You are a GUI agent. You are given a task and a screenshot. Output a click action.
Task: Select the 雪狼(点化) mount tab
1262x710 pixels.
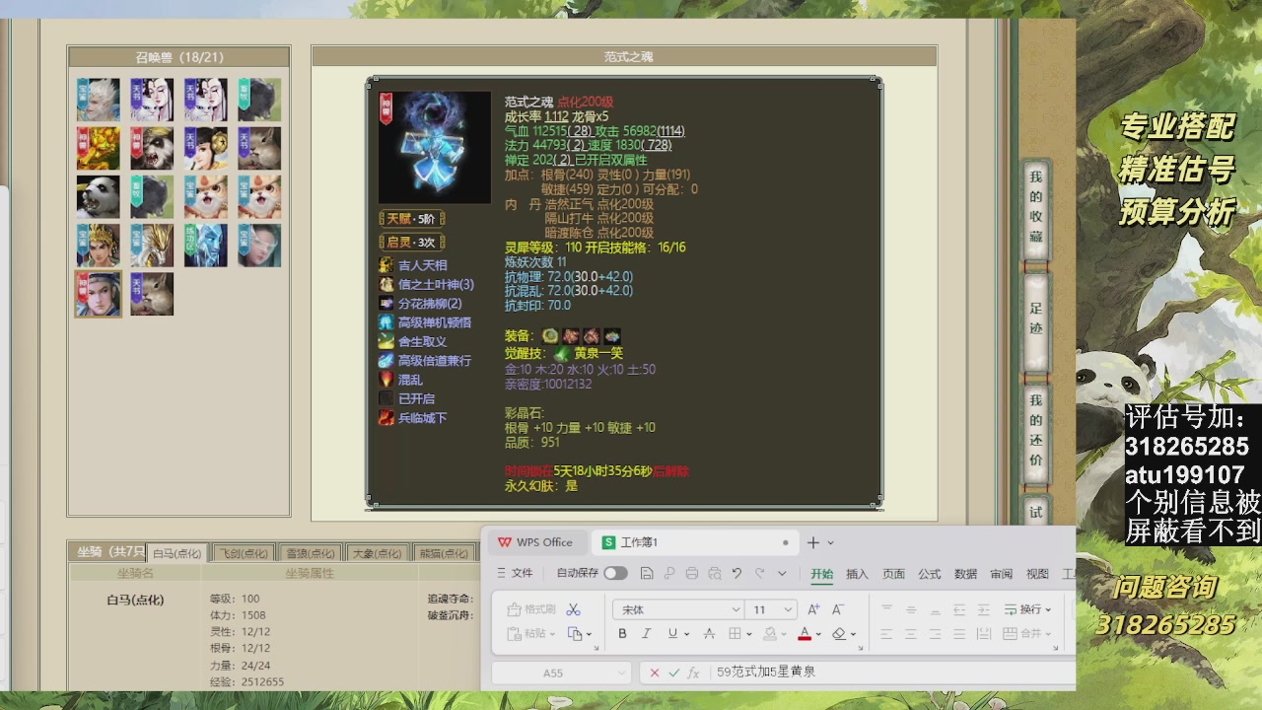[x=311, y=553]
